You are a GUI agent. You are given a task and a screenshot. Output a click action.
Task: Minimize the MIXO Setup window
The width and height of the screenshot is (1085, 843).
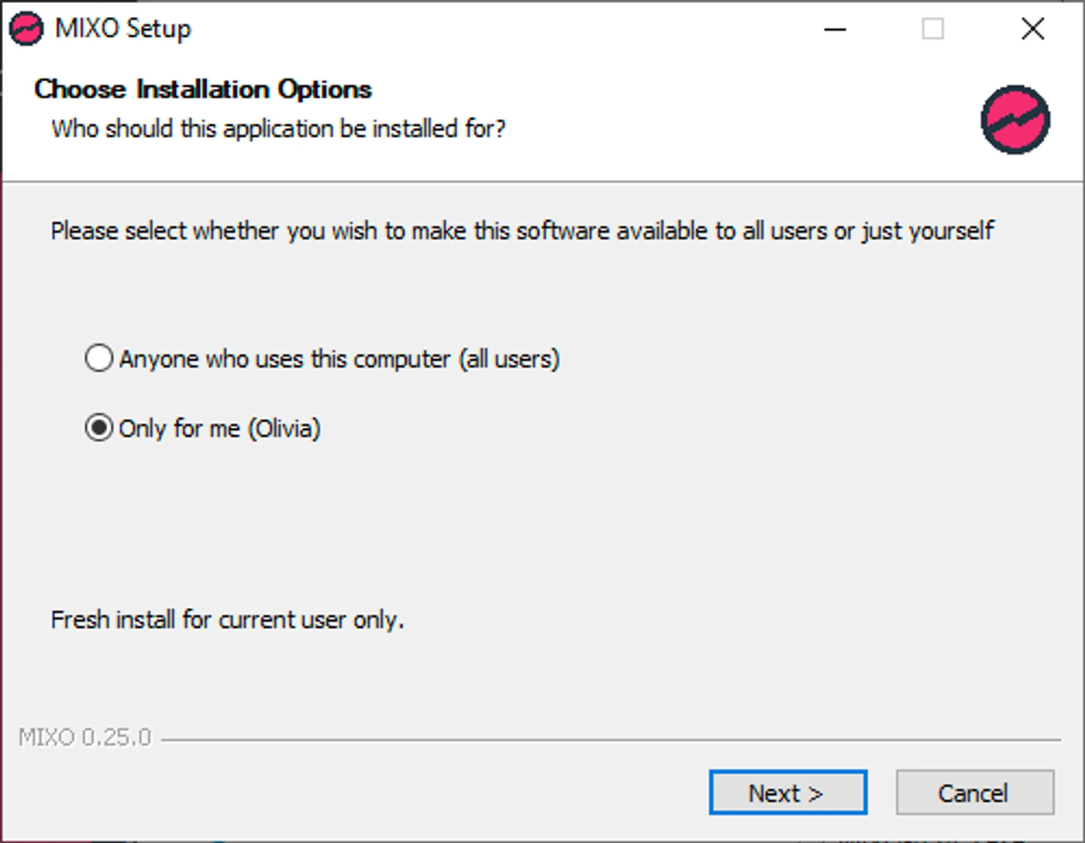(835, 29)
